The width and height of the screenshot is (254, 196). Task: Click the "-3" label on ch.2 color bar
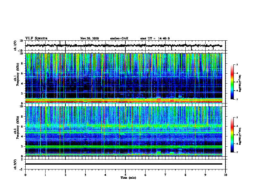pyautogui.click(x=237, y=118)
